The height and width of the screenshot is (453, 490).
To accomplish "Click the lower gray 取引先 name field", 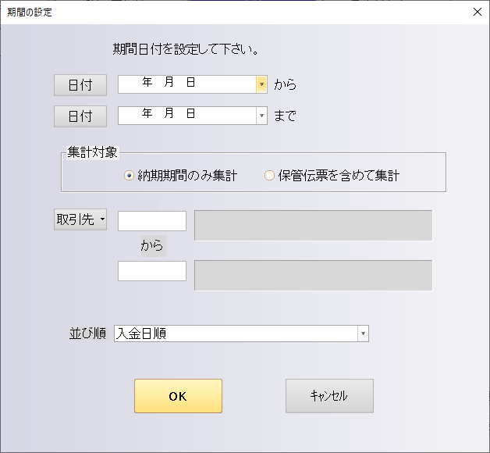I will [x=313, y=275].
